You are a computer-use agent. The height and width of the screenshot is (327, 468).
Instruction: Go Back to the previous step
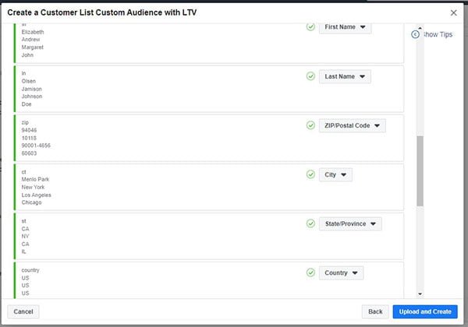[x=375, y=311]
